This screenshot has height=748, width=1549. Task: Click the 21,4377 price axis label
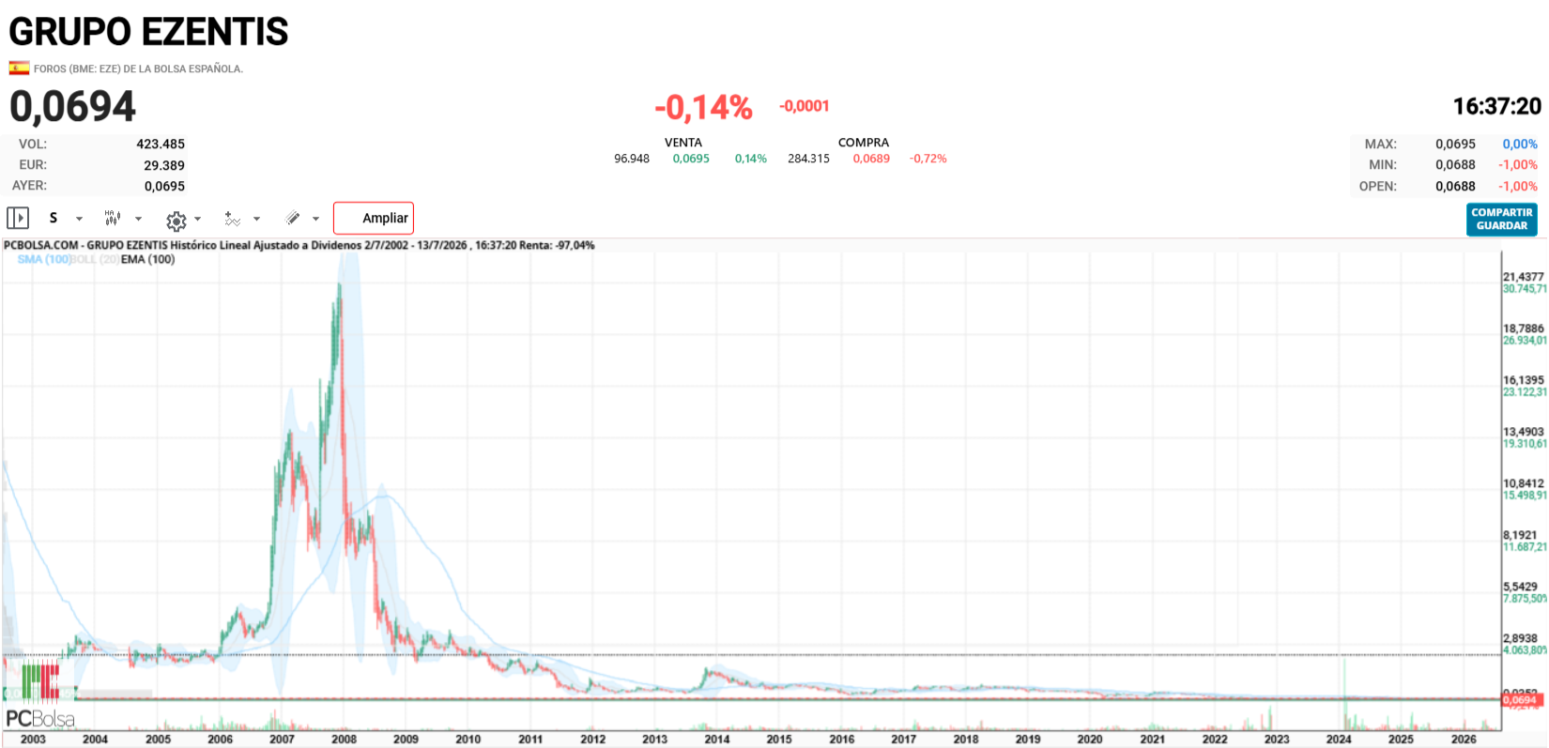click(x=1524, y=277)
